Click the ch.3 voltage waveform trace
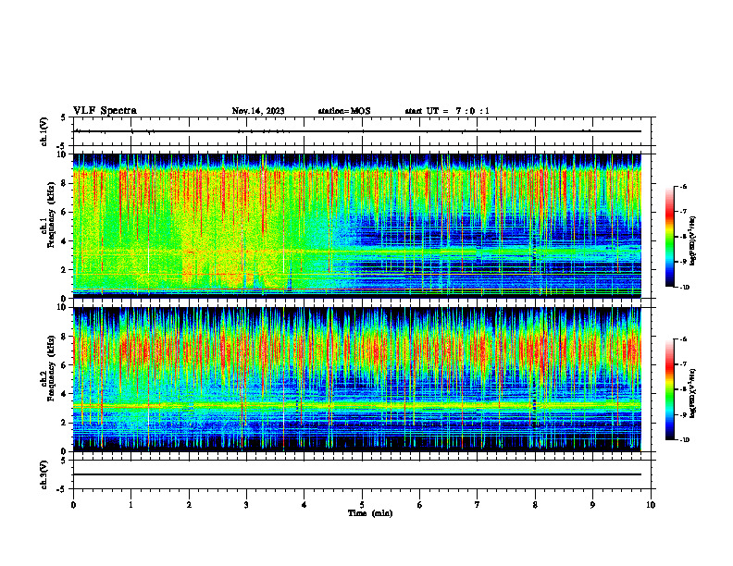 (357, 474)
